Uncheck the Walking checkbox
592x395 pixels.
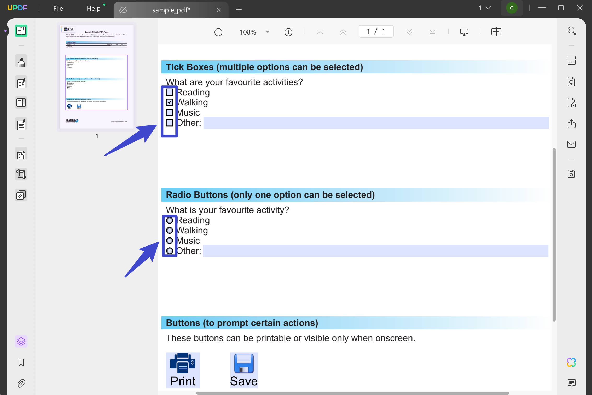(x=170, y=102)
